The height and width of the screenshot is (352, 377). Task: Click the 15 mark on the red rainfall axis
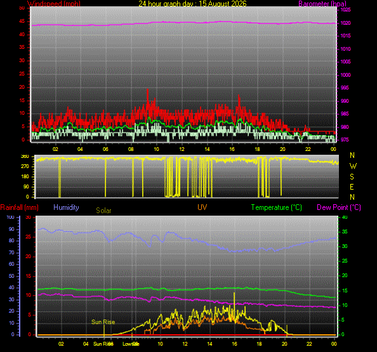coord(29,276)
